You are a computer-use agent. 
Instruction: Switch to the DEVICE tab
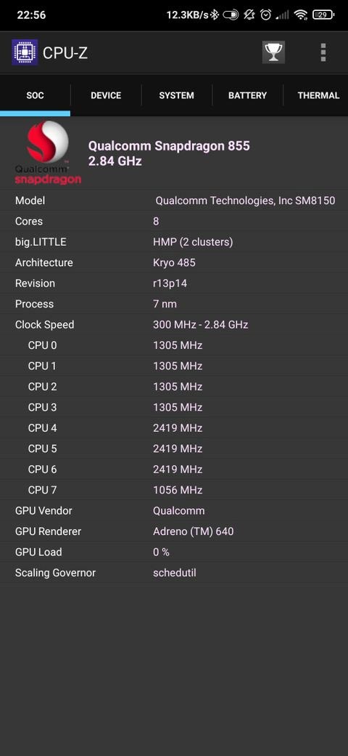[x=106, y=95]
